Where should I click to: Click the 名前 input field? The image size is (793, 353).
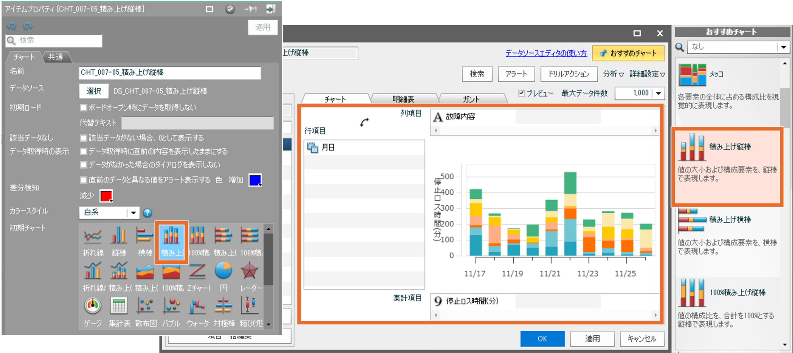click(170, 73)
